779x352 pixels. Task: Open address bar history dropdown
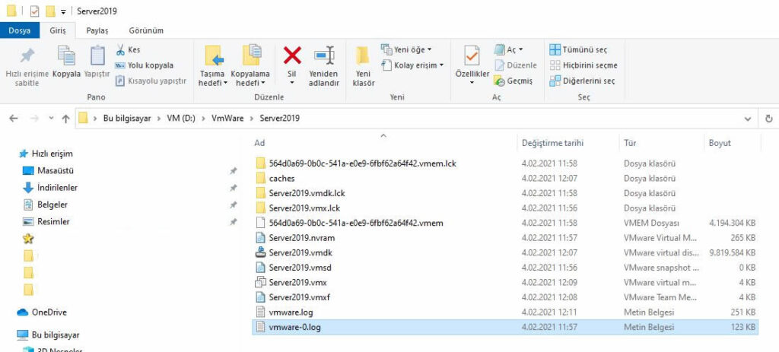point(748,119)
